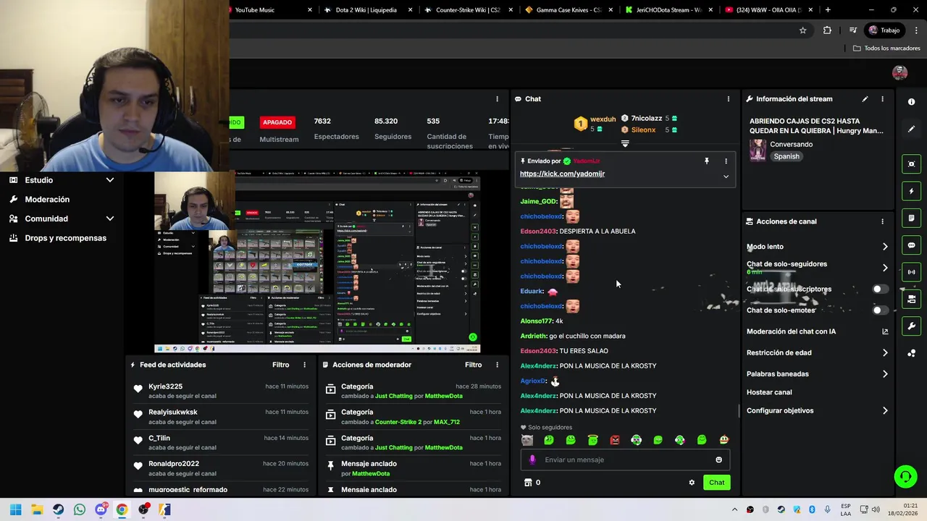
Task: Open Moderación del chat con IA
Action: 818,331
